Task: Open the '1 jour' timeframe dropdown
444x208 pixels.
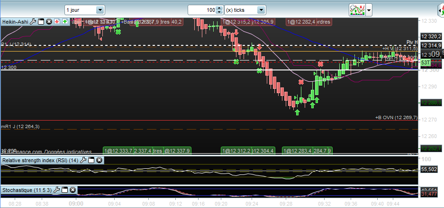Action: pyautogui.click(x=85, y=10)
